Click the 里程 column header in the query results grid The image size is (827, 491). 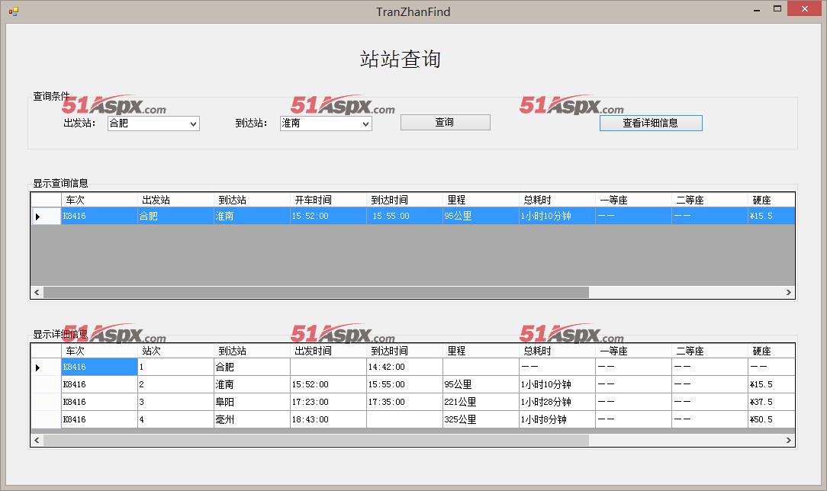(481, 200)
